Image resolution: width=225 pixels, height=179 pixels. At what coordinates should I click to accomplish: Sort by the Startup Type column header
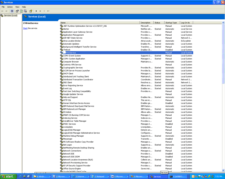[172, 23]
